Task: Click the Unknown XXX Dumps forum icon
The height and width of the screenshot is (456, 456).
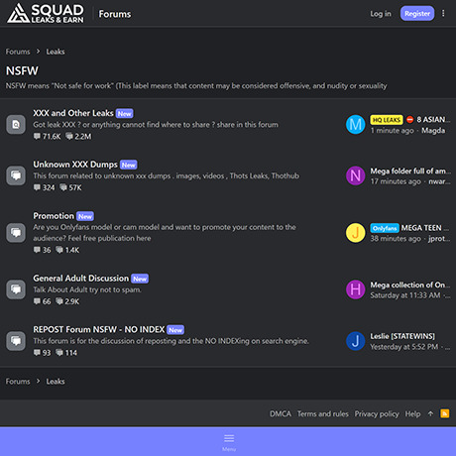Action: point(16,175)
